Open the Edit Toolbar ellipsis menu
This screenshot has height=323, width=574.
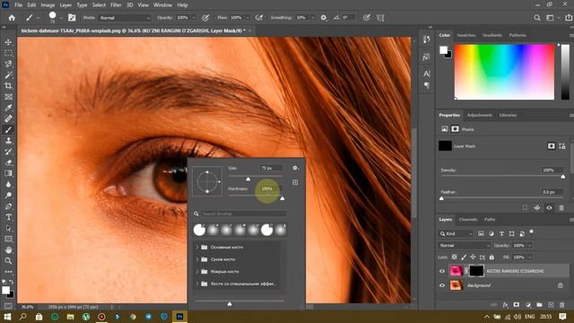(x=8, y=272)
